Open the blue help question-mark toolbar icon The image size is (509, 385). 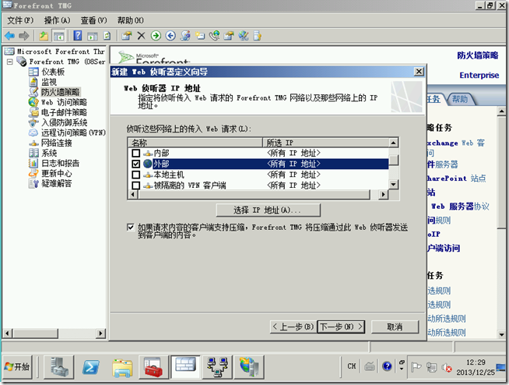(78, 35)
